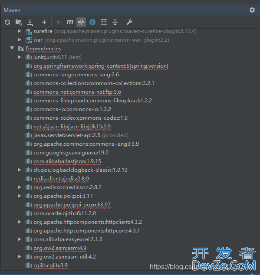Click Download Sources and Documentation icon

click(30, 22)
